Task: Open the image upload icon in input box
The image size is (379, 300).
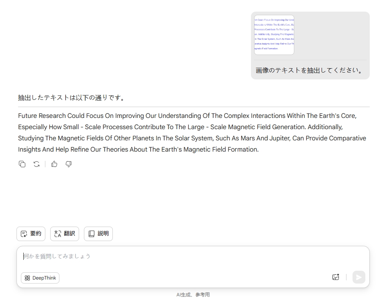Action: pyautogui.click(x=336, y=277)
